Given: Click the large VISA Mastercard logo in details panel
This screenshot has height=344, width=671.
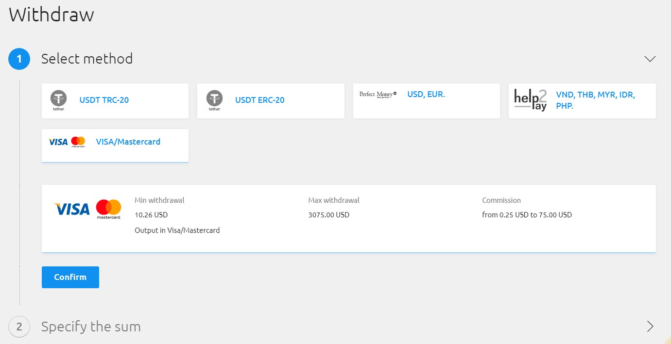Looking at the screenshot, I should 87,209.
